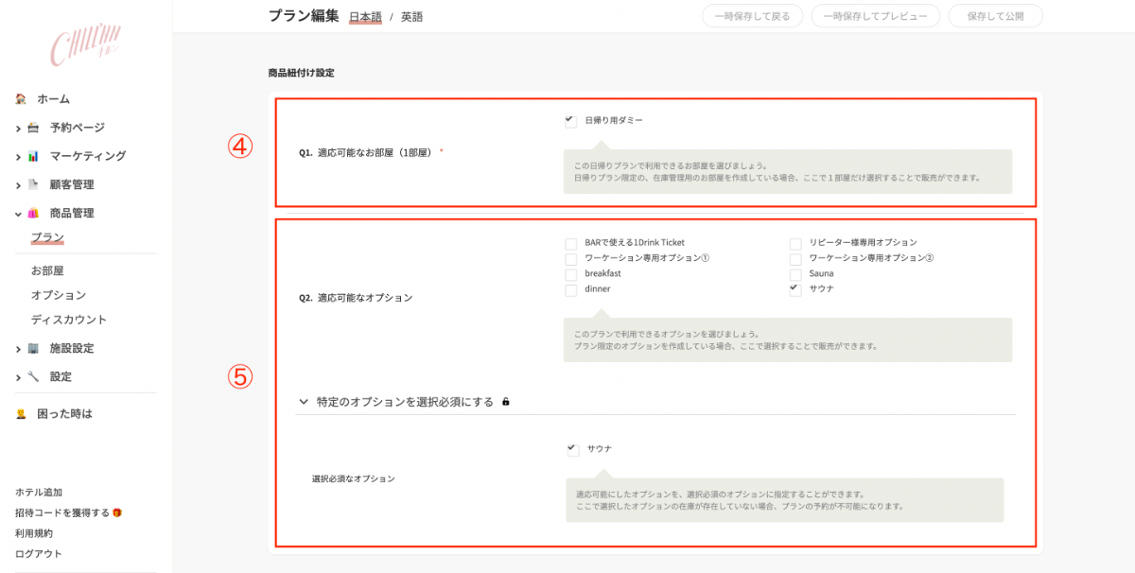This screenshot has height=573, width=1135.
Task: Collapse the 特定のオプションを選択必須にする section
Action: [304, 402]
